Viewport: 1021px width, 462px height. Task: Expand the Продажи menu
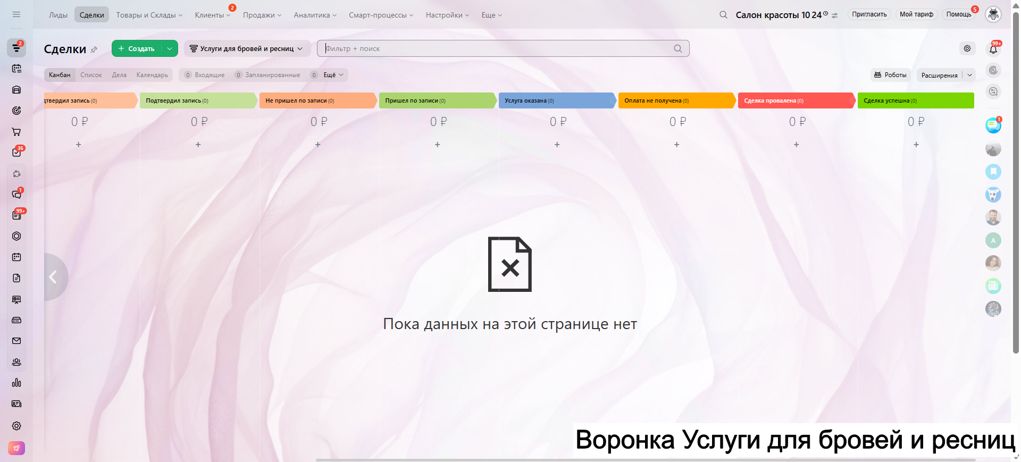pos(262,15)
